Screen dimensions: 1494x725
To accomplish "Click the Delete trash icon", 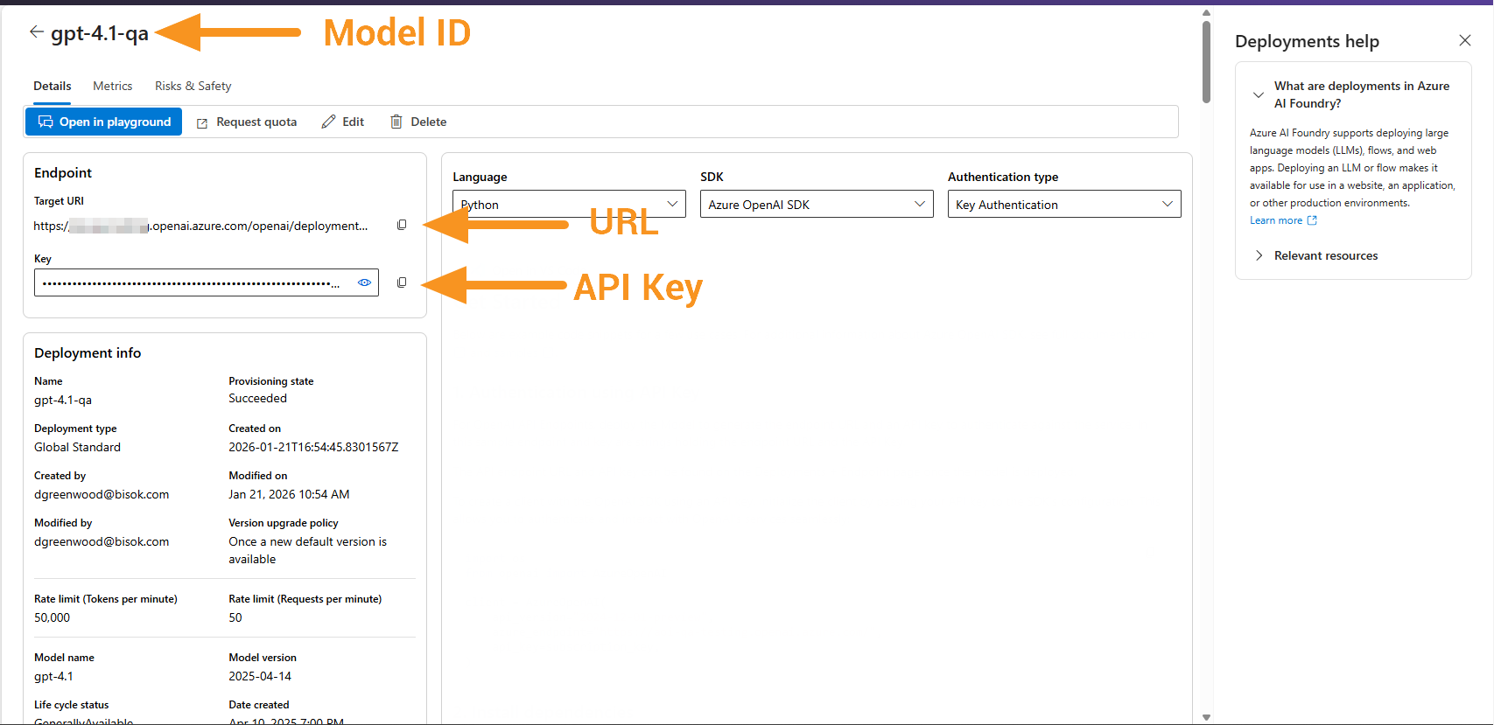I will (x=396, y=122).
